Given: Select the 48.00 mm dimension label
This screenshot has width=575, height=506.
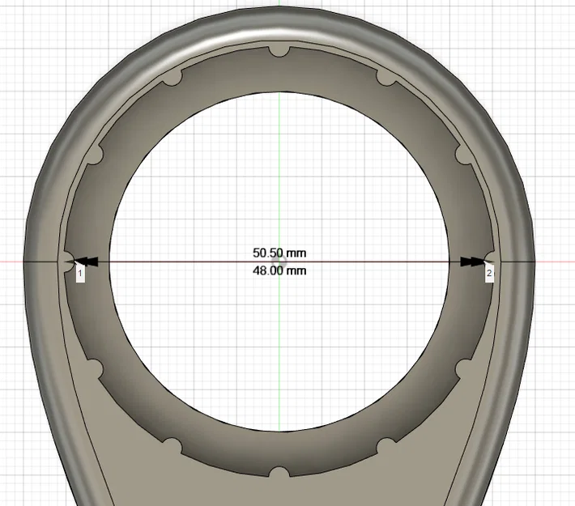Looking at the screenshot, I should pos(279,271).
